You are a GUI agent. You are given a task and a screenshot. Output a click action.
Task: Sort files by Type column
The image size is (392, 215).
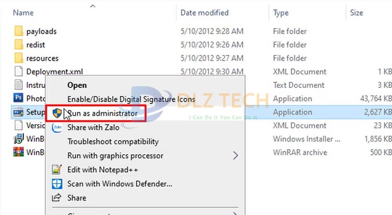pyautogui.click(x=281, y=13)
